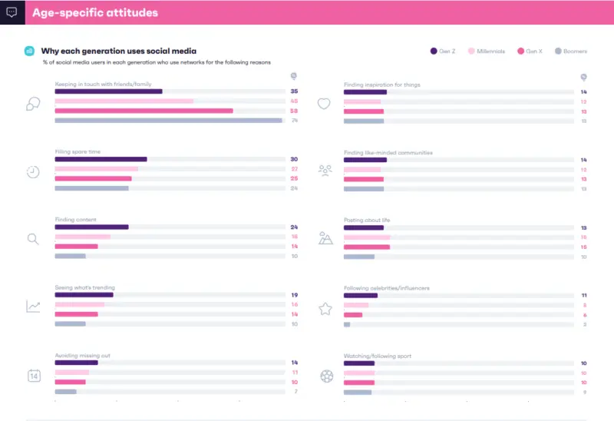Screen dimensions: 614x421
Task: Click the Boomers bar under Keeping in touch
Action: click(x=168, y=121)
